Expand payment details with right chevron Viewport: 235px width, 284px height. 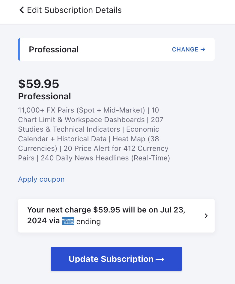(x=206, y=216)
